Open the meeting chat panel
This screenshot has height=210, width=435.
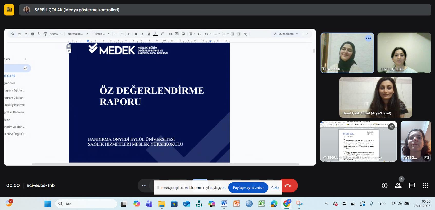coord(412,185)
